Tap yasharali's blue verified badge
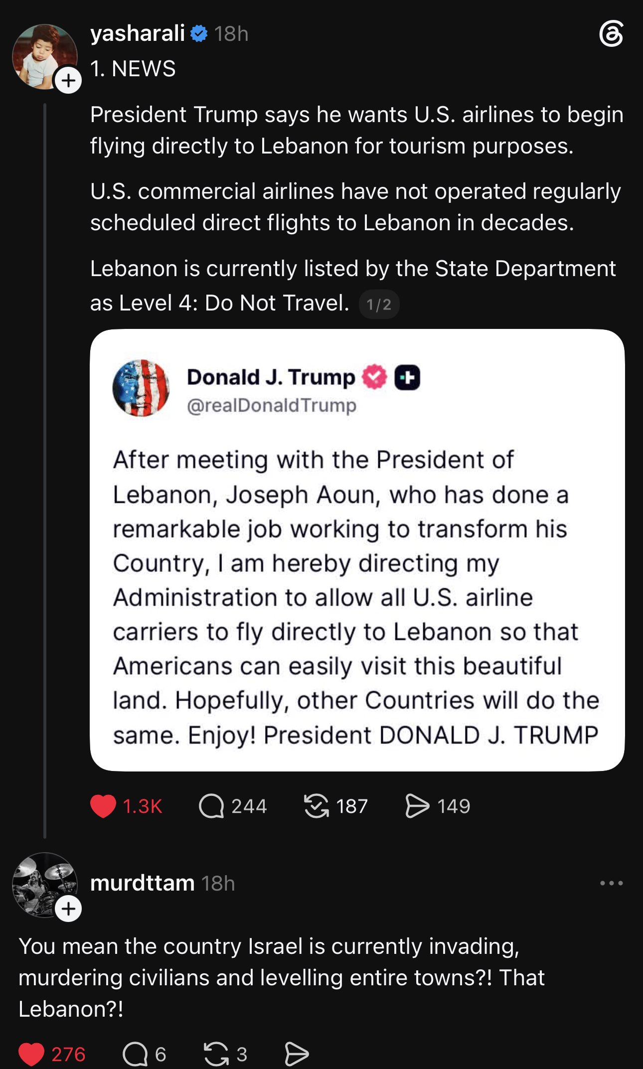Screen dimensions: 643x1069 click(199, 34)
